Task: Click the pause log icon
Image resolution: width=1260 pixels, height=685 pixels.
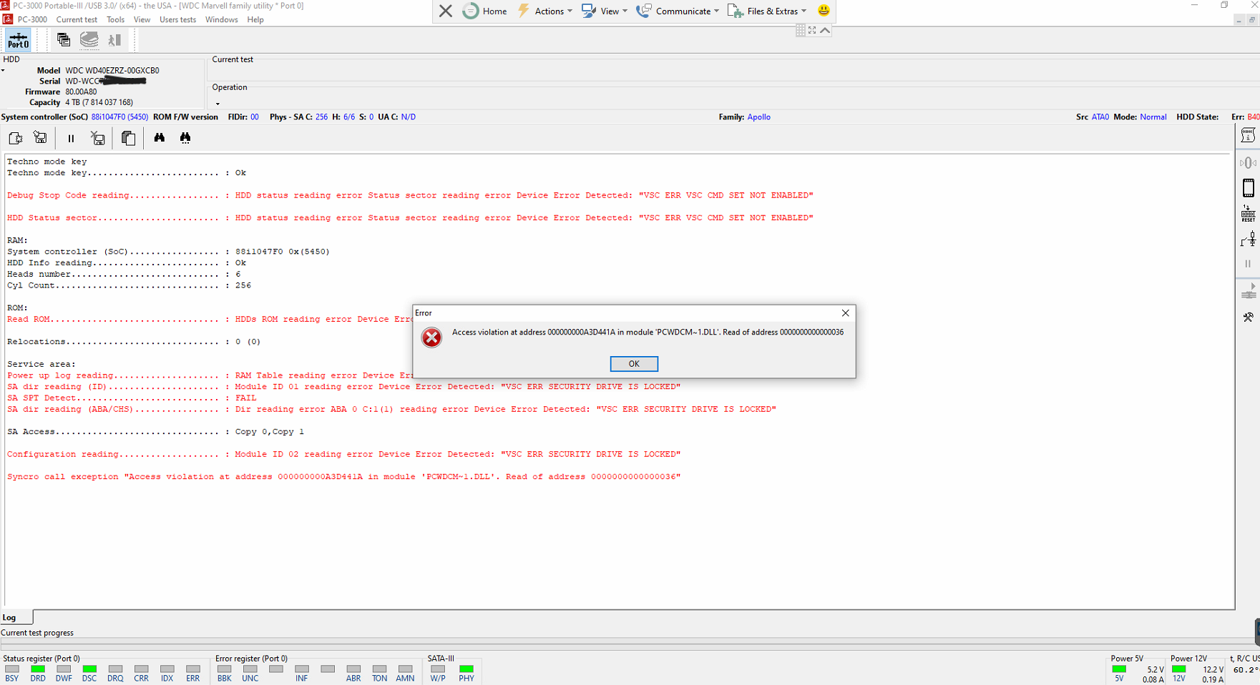Action: click(71, 139)
